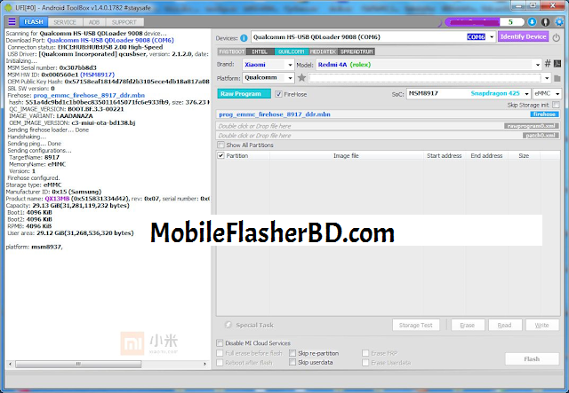Open the SUPPORT tab

click(124, 22)
